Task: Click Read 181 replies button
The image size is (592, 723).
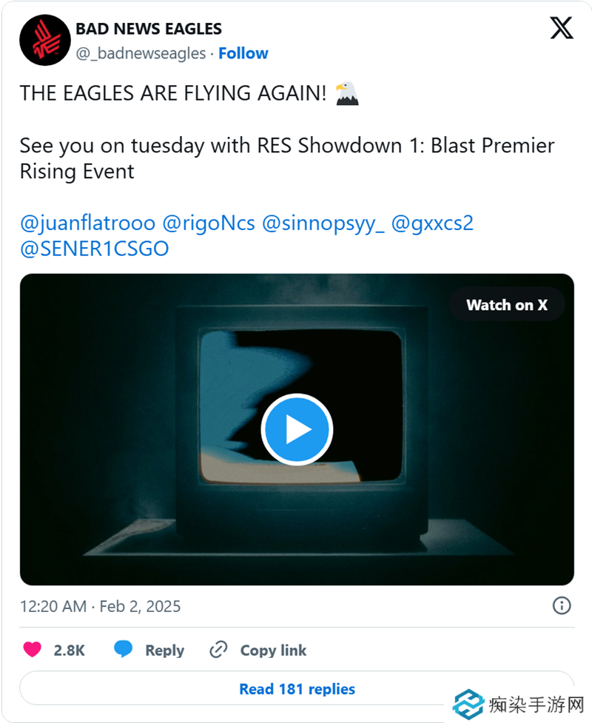Action: 296,689
